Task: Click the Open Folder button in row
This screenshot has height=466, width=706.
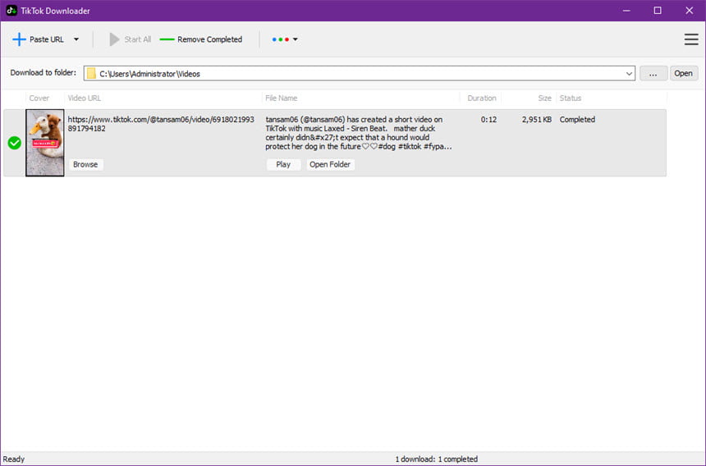Action: pos(330,165)
